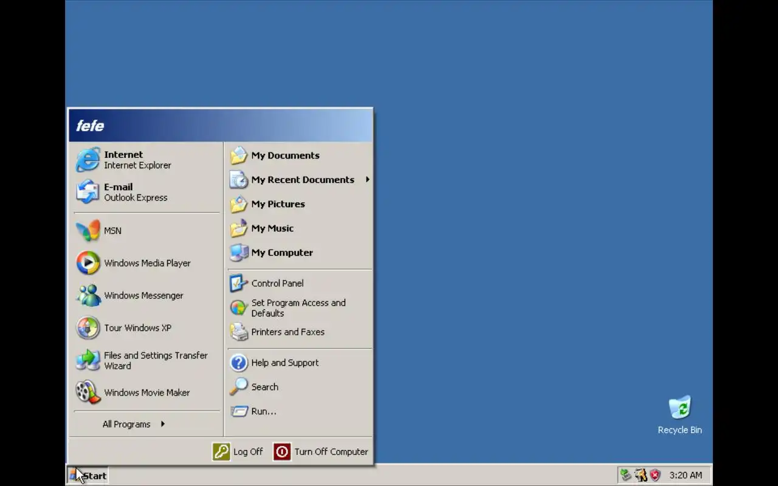Click the fefe user name header
Screen dimensions: 778x486
(x=90, y=126)
